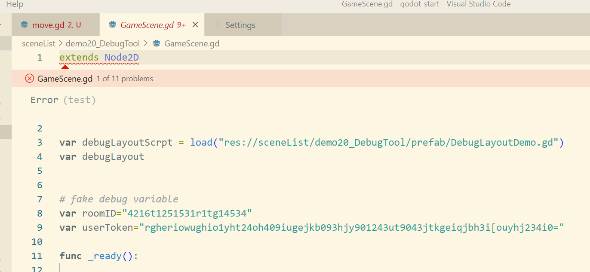Screen dimensions: 590x272
Task: Click the "Error (test)" message
Action: click(63, 100)
